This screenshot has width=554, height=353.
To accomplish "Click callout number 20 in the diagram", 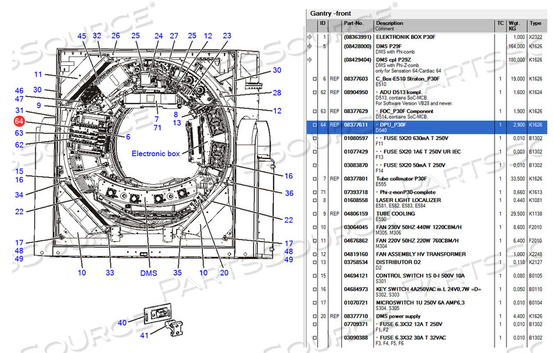I will tap(224, 273).
